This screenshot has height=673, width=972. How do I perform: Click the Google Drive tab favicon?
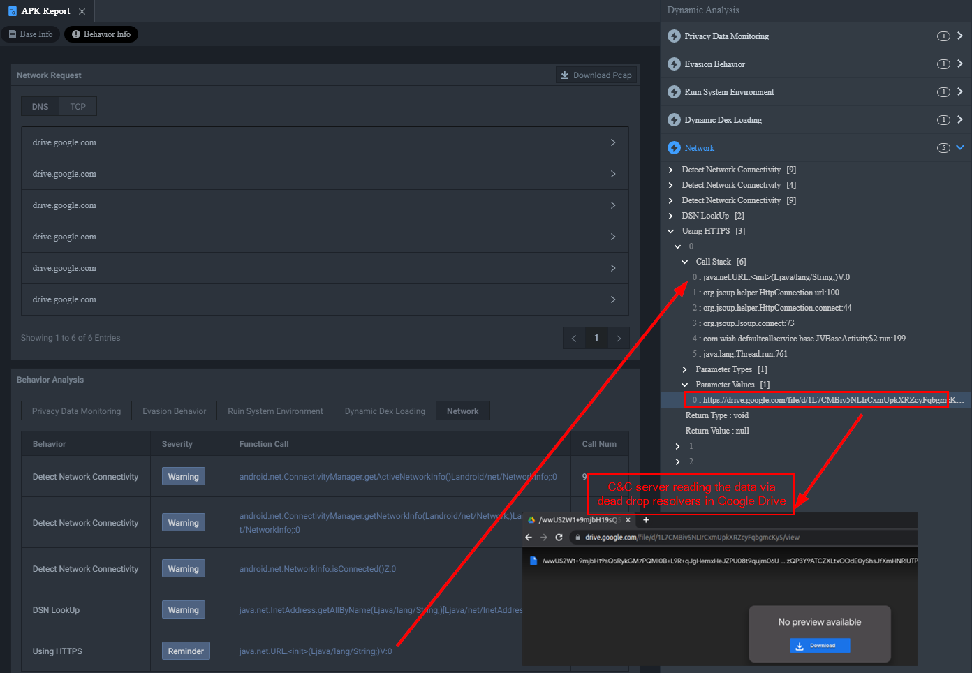tap(531, 520)
